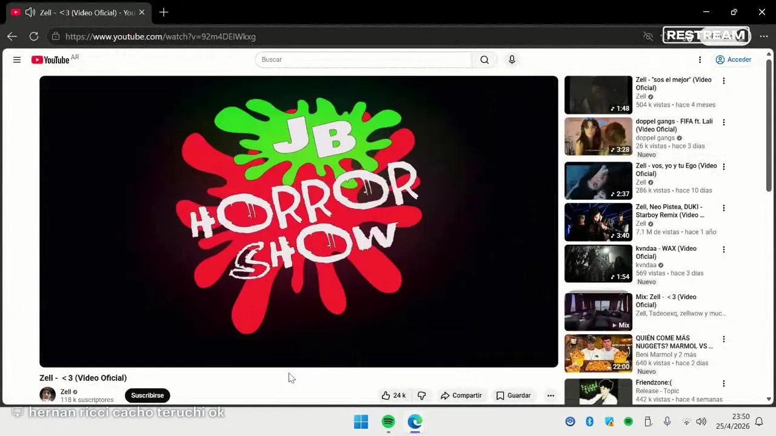
Task: Save the video with Guardar
Action: tap(513, 395)
